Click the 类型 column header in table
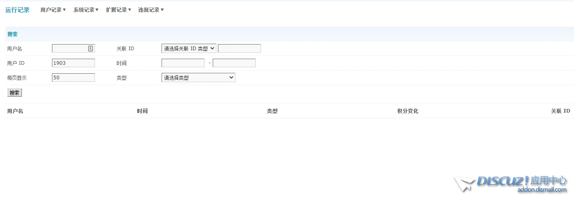Viewport: 574px width, 200px height. click(272, 111)
